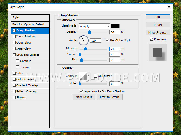This screenshot has height=135, width=181.
Task: Enable the Anti-aliased checkbox
Action: tap(96, 76)
